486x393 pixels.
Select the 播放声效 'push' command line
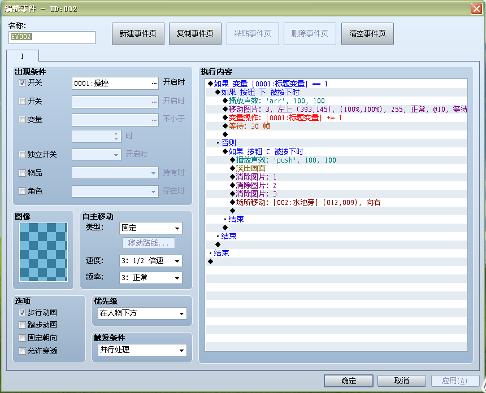[x=336, y=160]
